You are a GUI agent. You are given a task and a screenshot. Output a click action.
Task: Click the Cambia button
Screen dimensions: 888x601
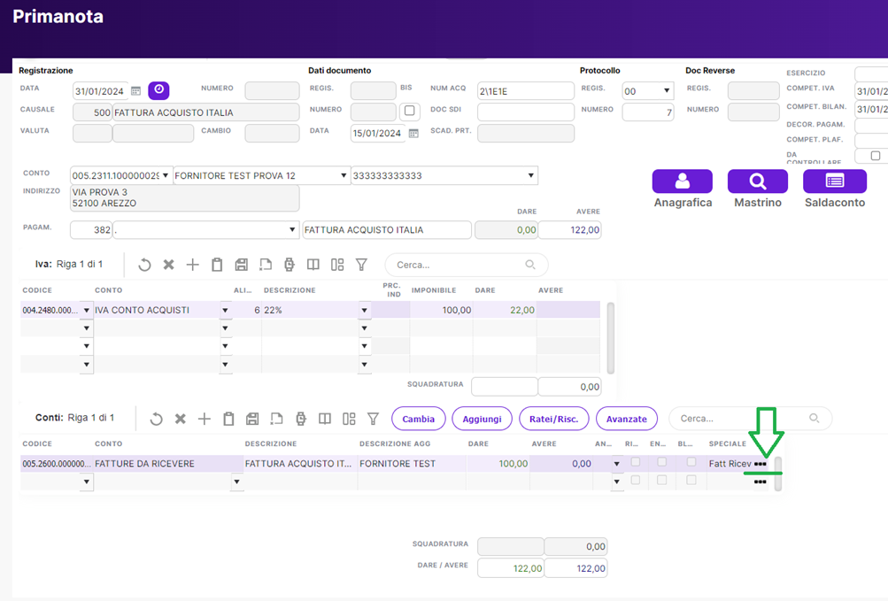[419, 419]
